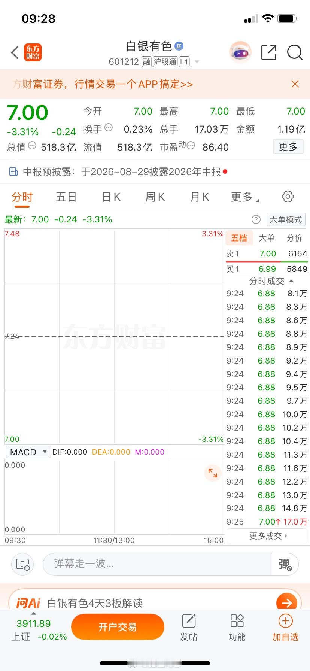Tap the large 7.00 latest price
Viewport: 310px width, 671px height.
click(x=28, y=112)
